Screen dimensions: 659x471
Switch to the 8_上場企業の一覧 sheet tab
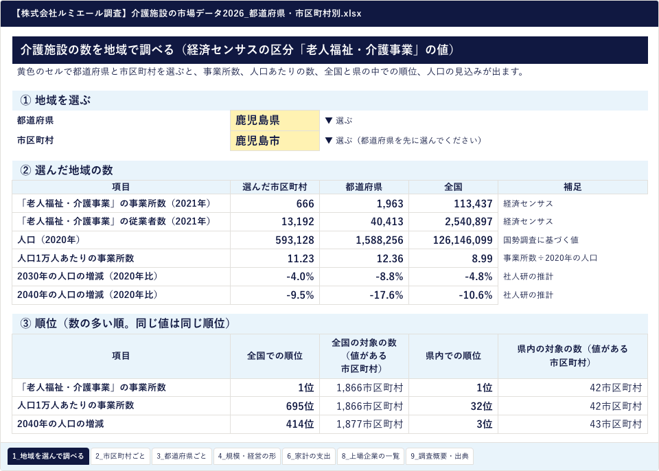pos(371,457)
